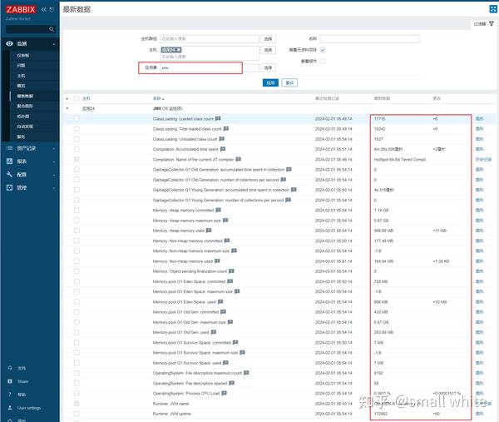Open description icon for ClassLoading Loaded class count
The image size is (499, 422).
(218, 118)
